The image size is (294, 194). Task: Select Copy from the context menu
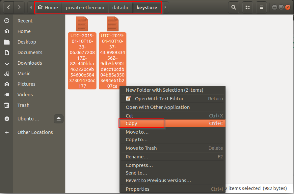pos(132,124)
